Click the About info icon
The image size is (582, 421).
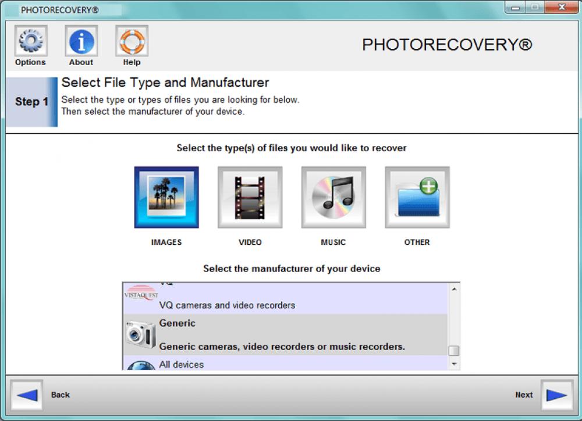pyautogui.click(x=81, y=40)
